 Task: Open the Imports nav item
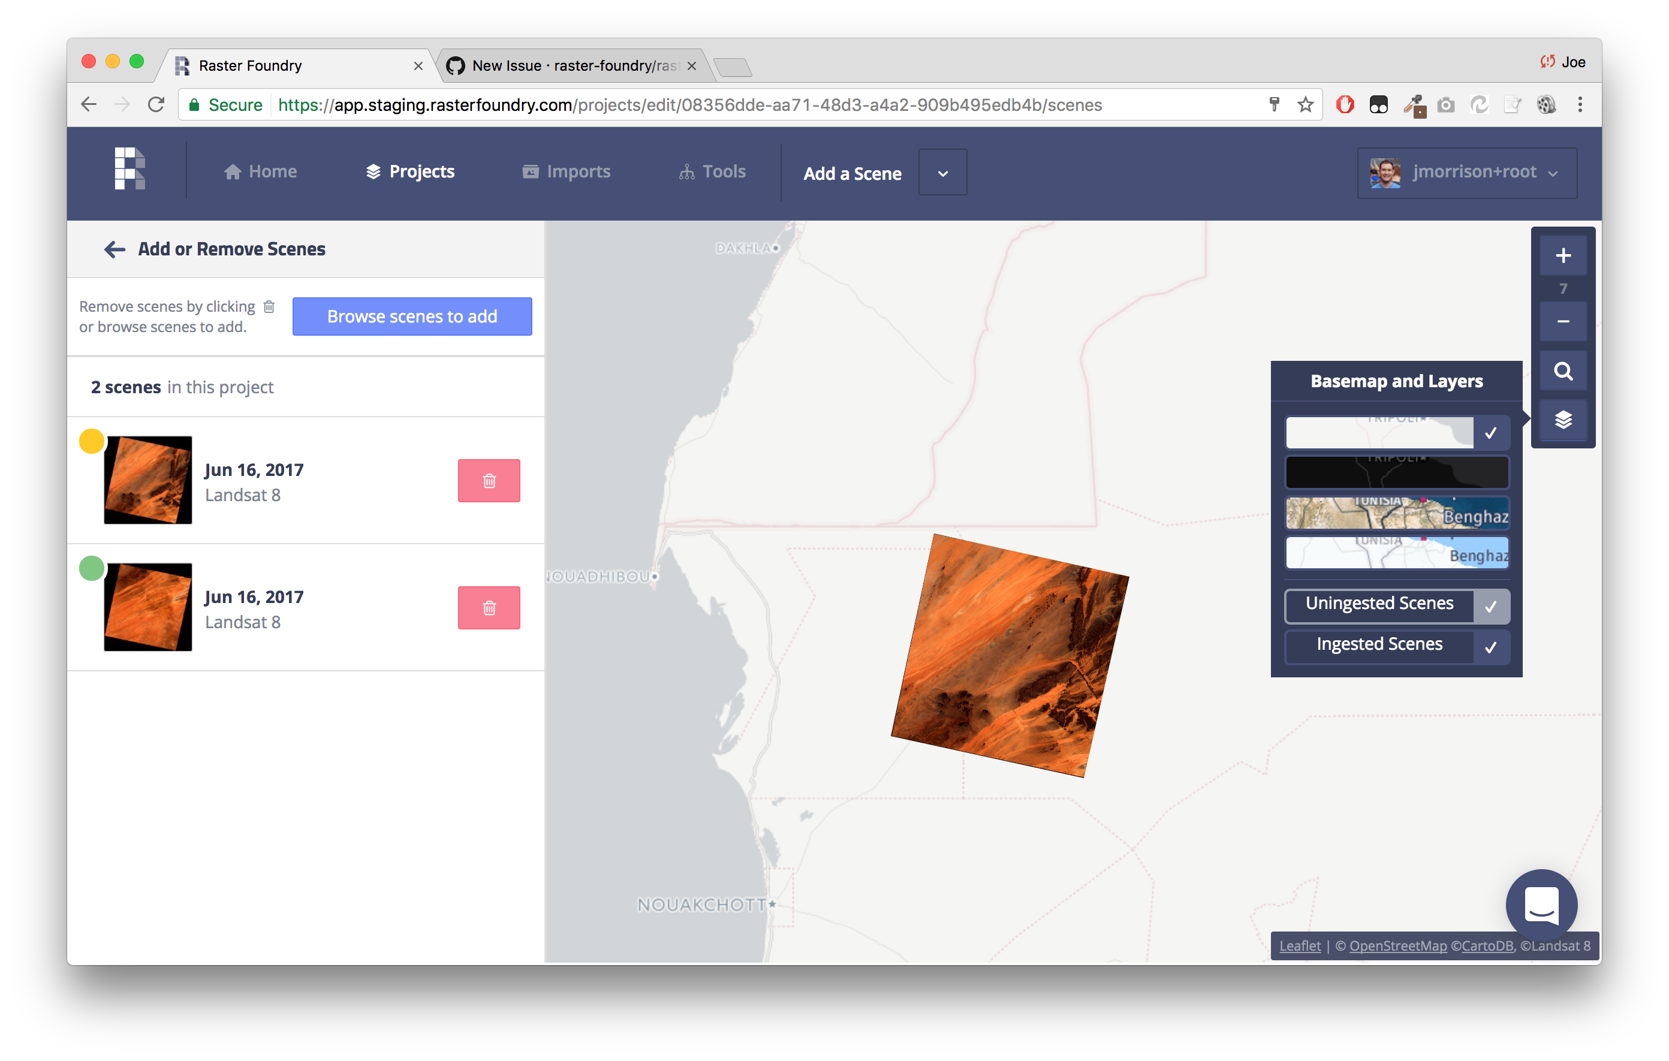567,172
